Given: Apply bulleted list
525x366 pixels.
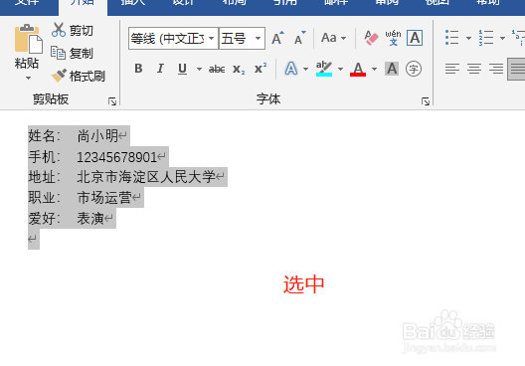Looking at the screenshot, I should [452, 38].
